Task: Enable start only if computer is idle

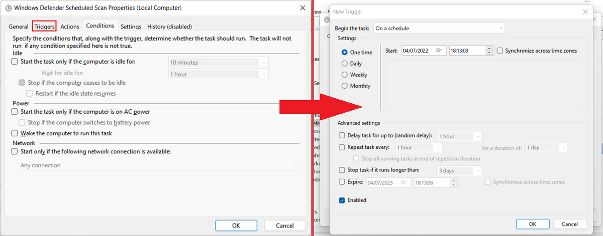Action: click(x=15, y=62)
